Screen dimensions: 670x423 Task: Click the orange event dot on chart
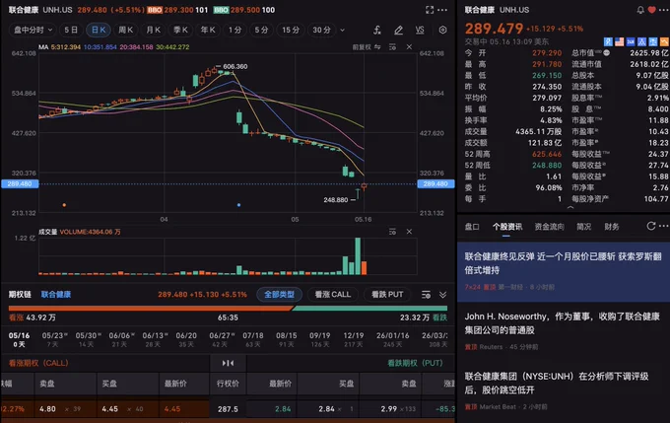[64, 205]
